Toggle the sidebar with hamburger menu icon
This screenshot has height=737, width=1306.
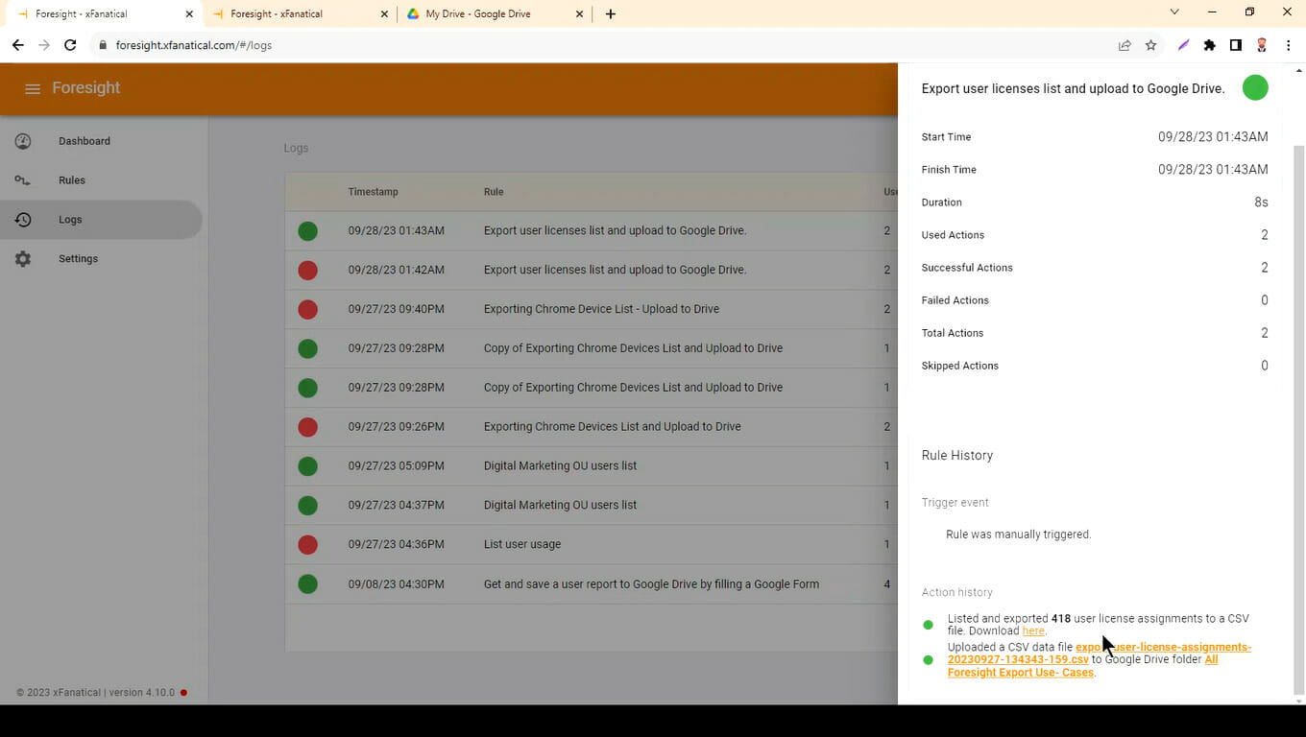click(x=32, y=87)
